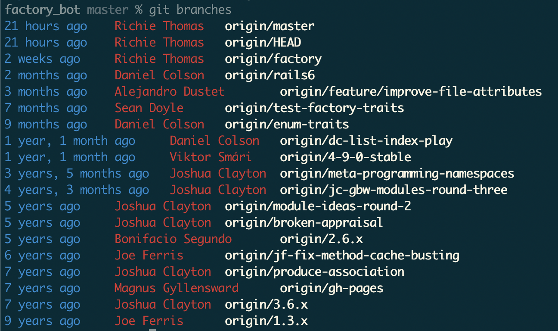Image resolution: width=558 pixels, height=331 pixels.
Task: Click 'Richie Thomas' on the origin/master row
Action: click(x=159, y=26)
